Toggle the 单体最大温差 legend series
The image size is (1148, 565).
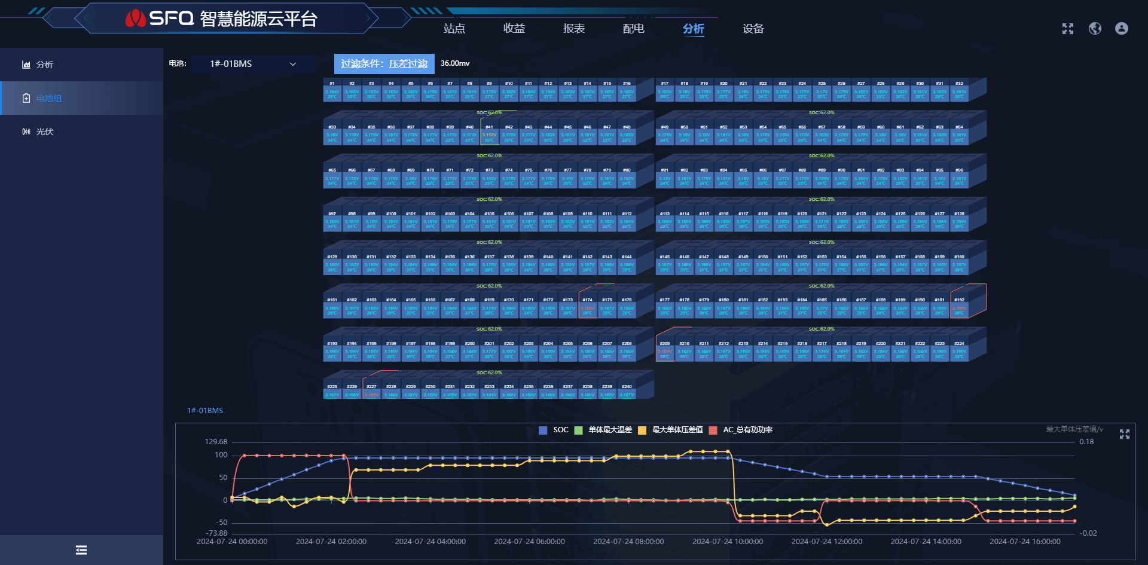(603, 430)
